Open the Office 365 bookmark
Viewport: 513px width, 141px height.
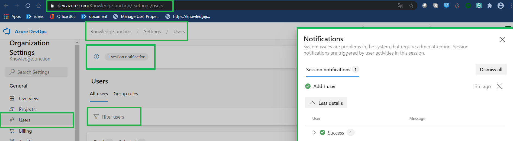click(62, 16)
